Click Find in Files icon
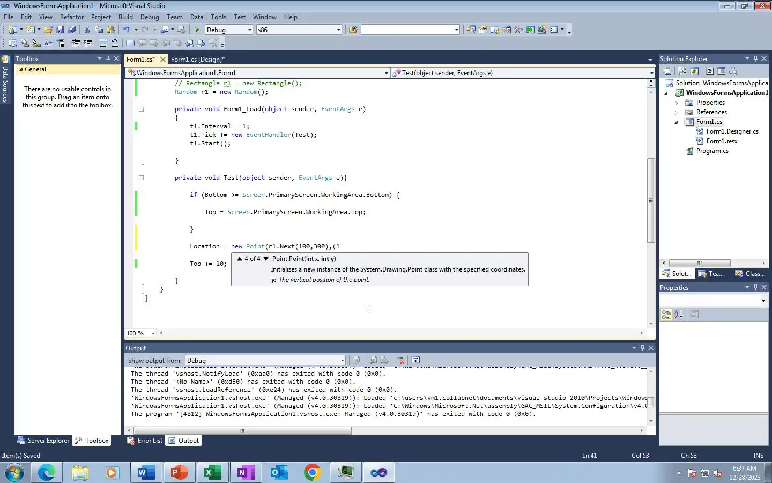Screen dimensions: 772x483 [353, 30]
